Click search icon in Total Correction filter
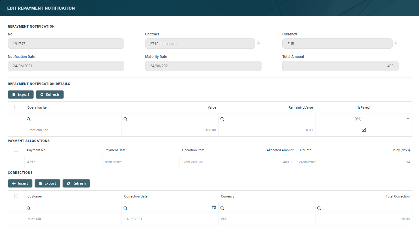Screen dimensions: 419x229 coord(319,208)
